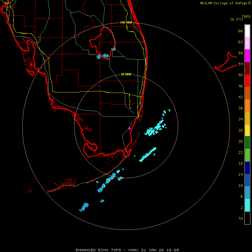Click the dark orange 46 kft legend band

point(247,93)
